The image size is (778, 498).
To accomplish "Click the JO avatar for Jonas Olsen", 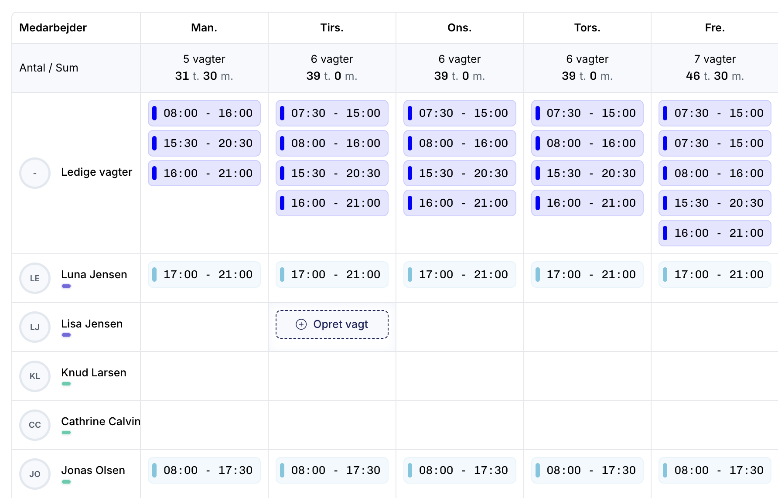I will coord(35,474).
